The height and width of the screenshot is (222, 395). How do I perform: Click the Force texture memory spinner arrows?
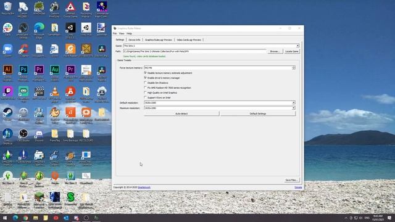(x=294, y=68)
